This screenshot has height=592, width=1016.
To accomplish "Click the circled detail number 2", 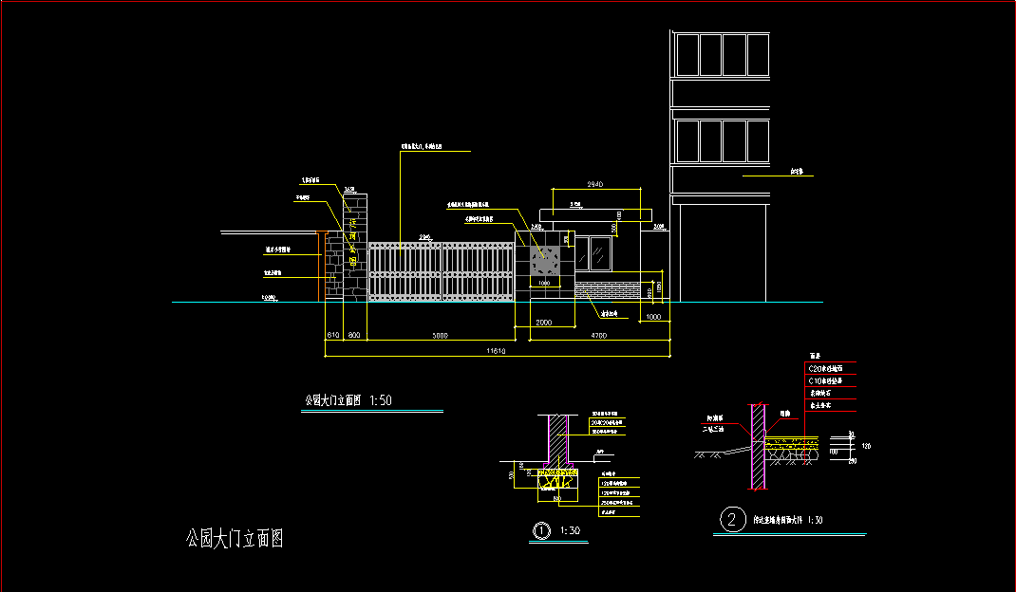I will pyautogui.click(x=732, y=520).
